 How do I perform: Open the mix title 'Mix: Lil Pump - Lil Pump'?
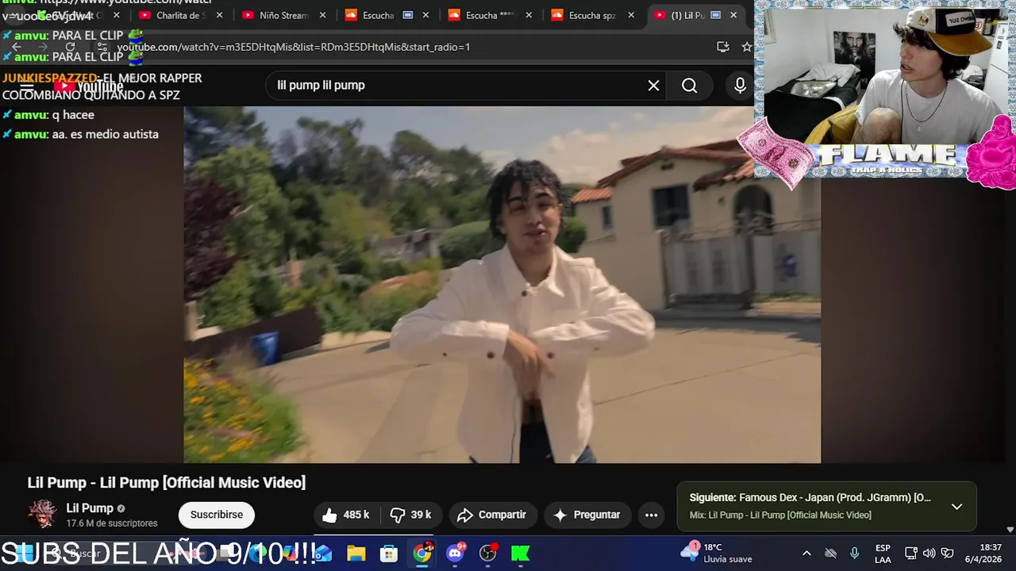tap(779, 515)
